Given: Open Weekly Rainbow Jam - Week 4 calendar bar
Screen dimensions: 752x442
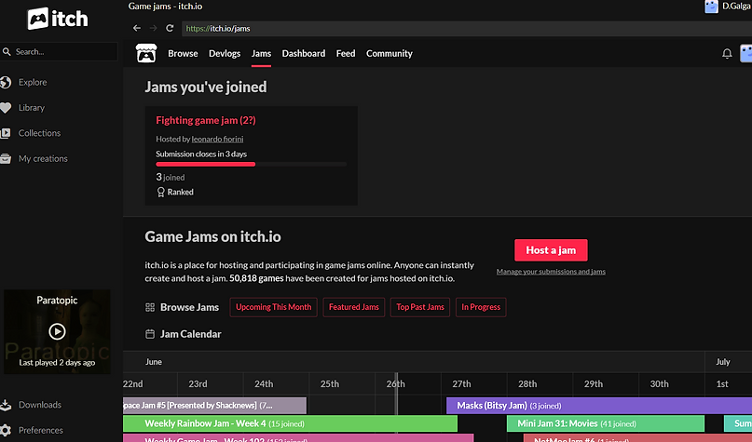Looking at the screenshot, I should click(x=290, y=423).
